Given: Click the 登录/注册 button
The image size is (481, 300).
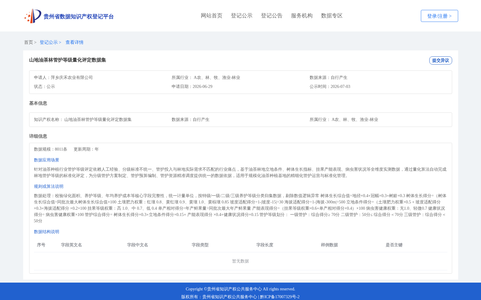Looking at the screenshot, I should (x=439, y=16).
